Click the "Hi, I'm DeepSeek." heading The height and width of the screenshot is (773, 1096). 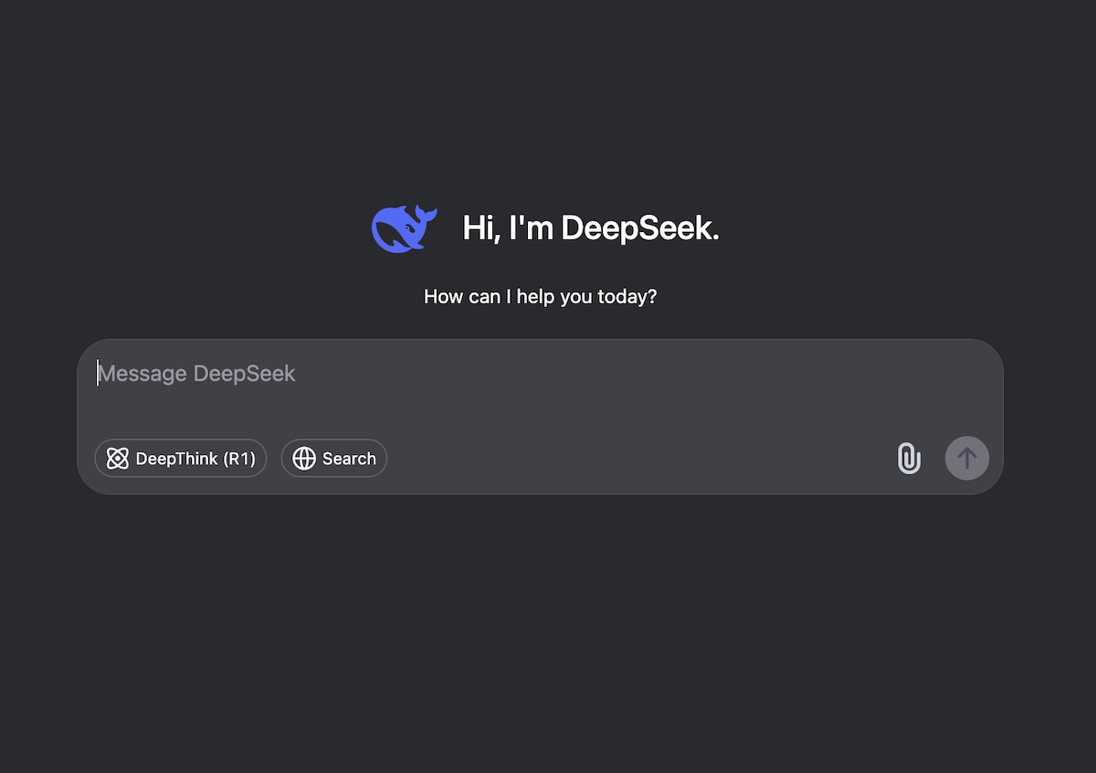tap(590, 228)
